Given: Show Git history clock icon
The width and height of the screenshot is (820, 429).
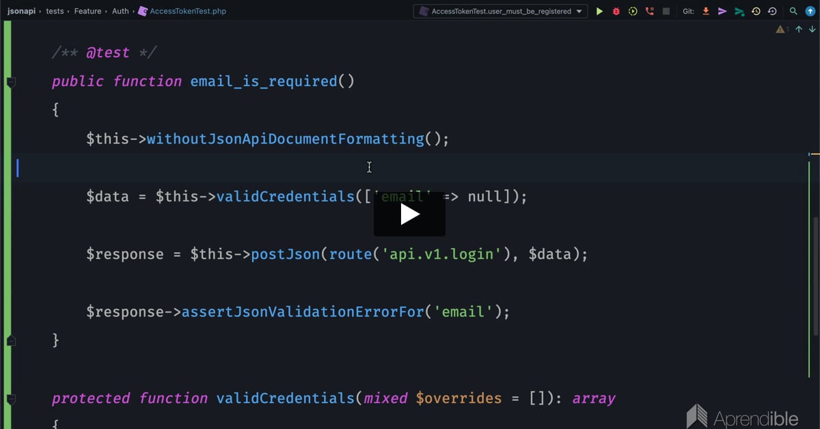Looking at the screenshot, I should (x=756, y=11).
